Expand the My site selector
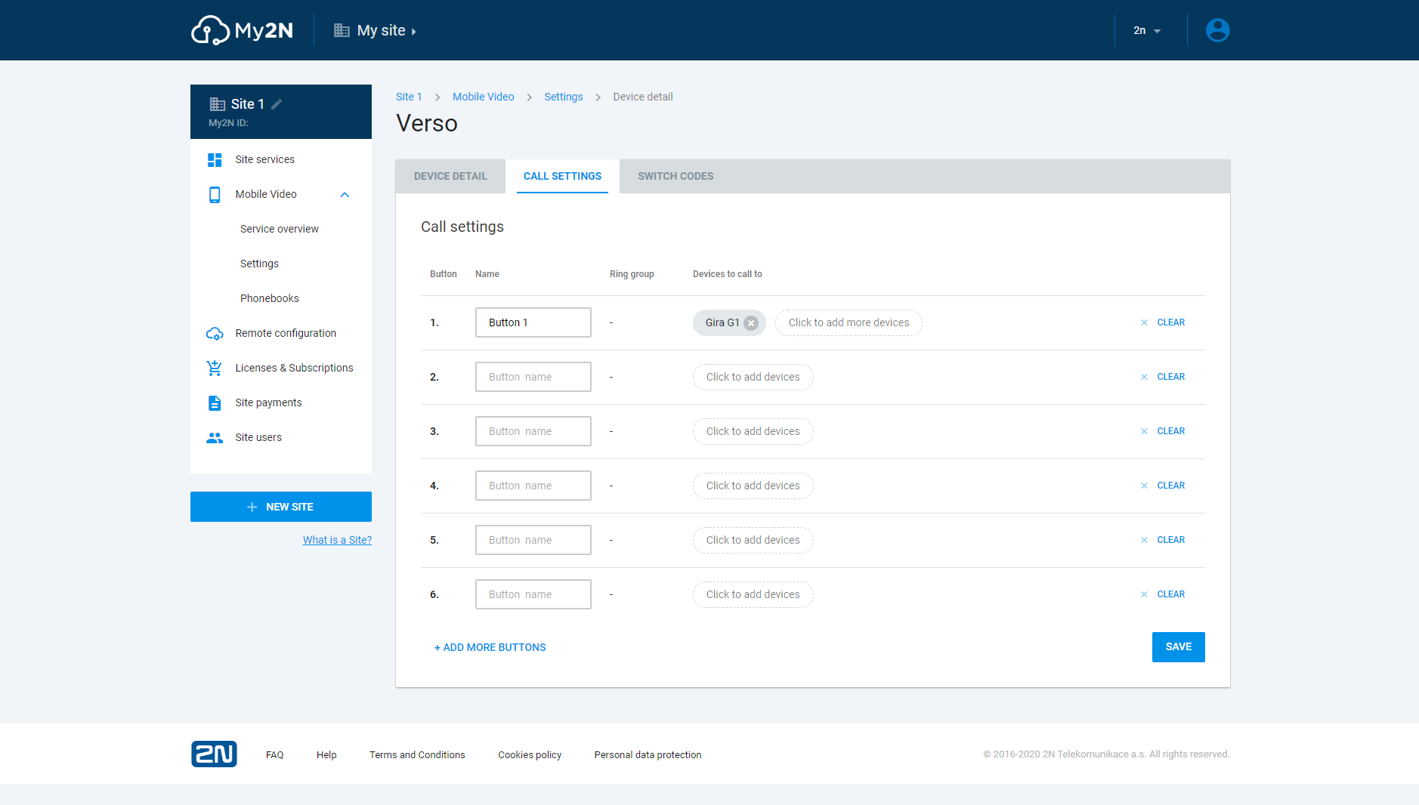 [x=376, y=31]
